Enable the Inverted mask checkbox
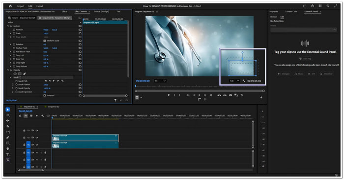The width and height of the screenshot is (344, 180). [45, 95]
